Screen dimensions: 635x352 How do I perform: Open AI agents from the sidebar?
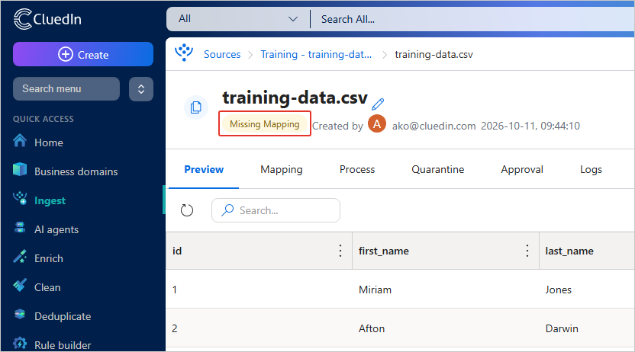coord(56,229)
